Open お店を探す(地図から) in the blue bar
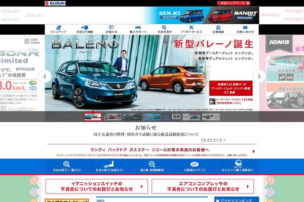304x202 pixels. pos(109,167)
